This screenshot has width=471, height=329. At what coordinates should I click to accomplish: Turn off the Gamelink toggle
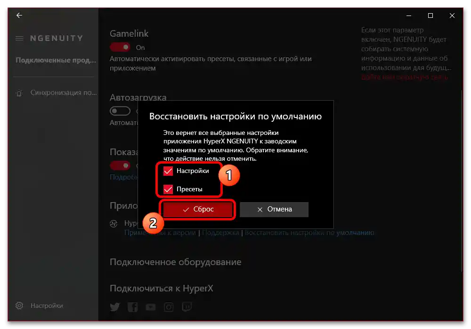pyautogui.click(x=120, y=47)
